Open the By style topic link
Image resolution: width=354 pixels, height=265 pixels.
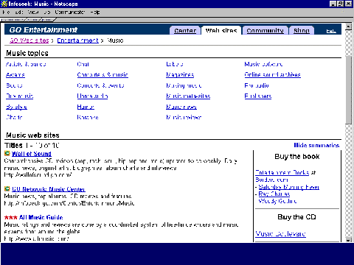16,107
